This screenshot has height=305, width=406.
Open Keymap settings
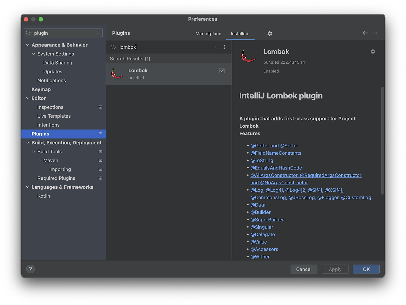point(41,89)
